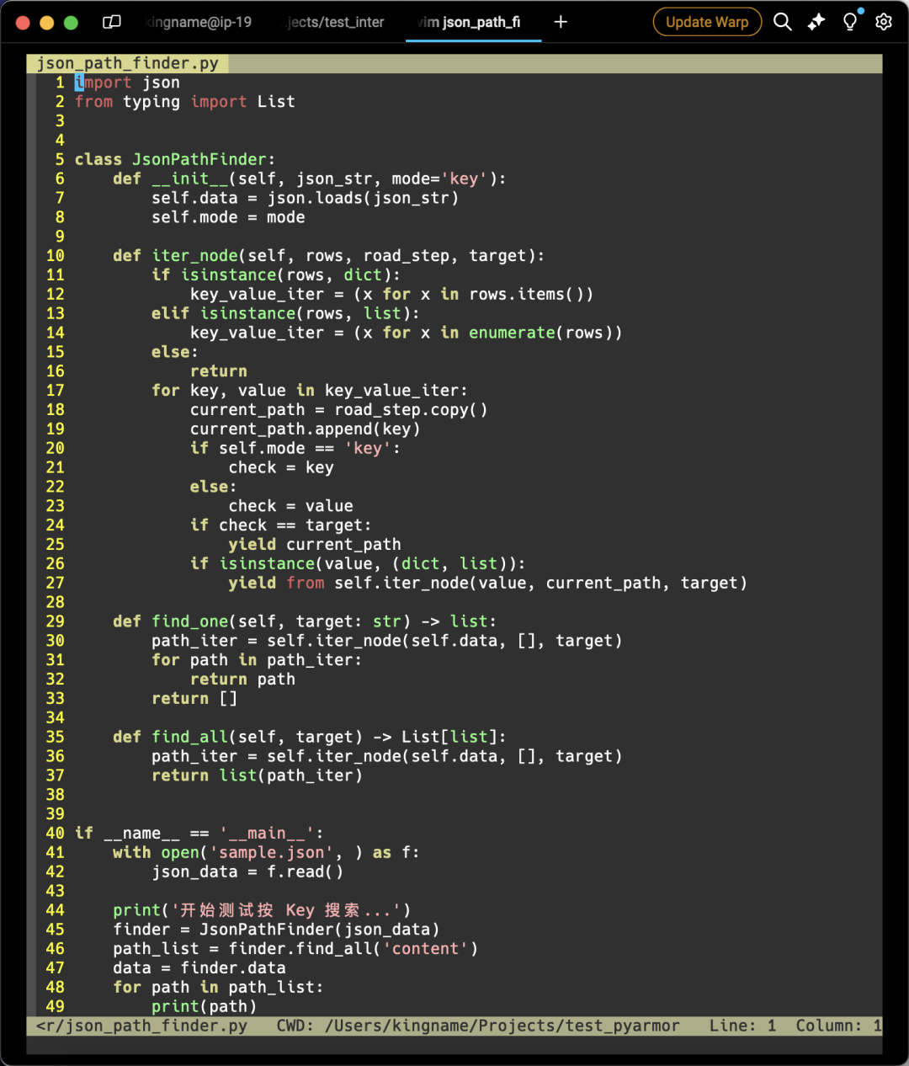The image size is (909, 1066).
Task: Click "if __name__ == '__main__':" line
Action: [x=199, y=834]
